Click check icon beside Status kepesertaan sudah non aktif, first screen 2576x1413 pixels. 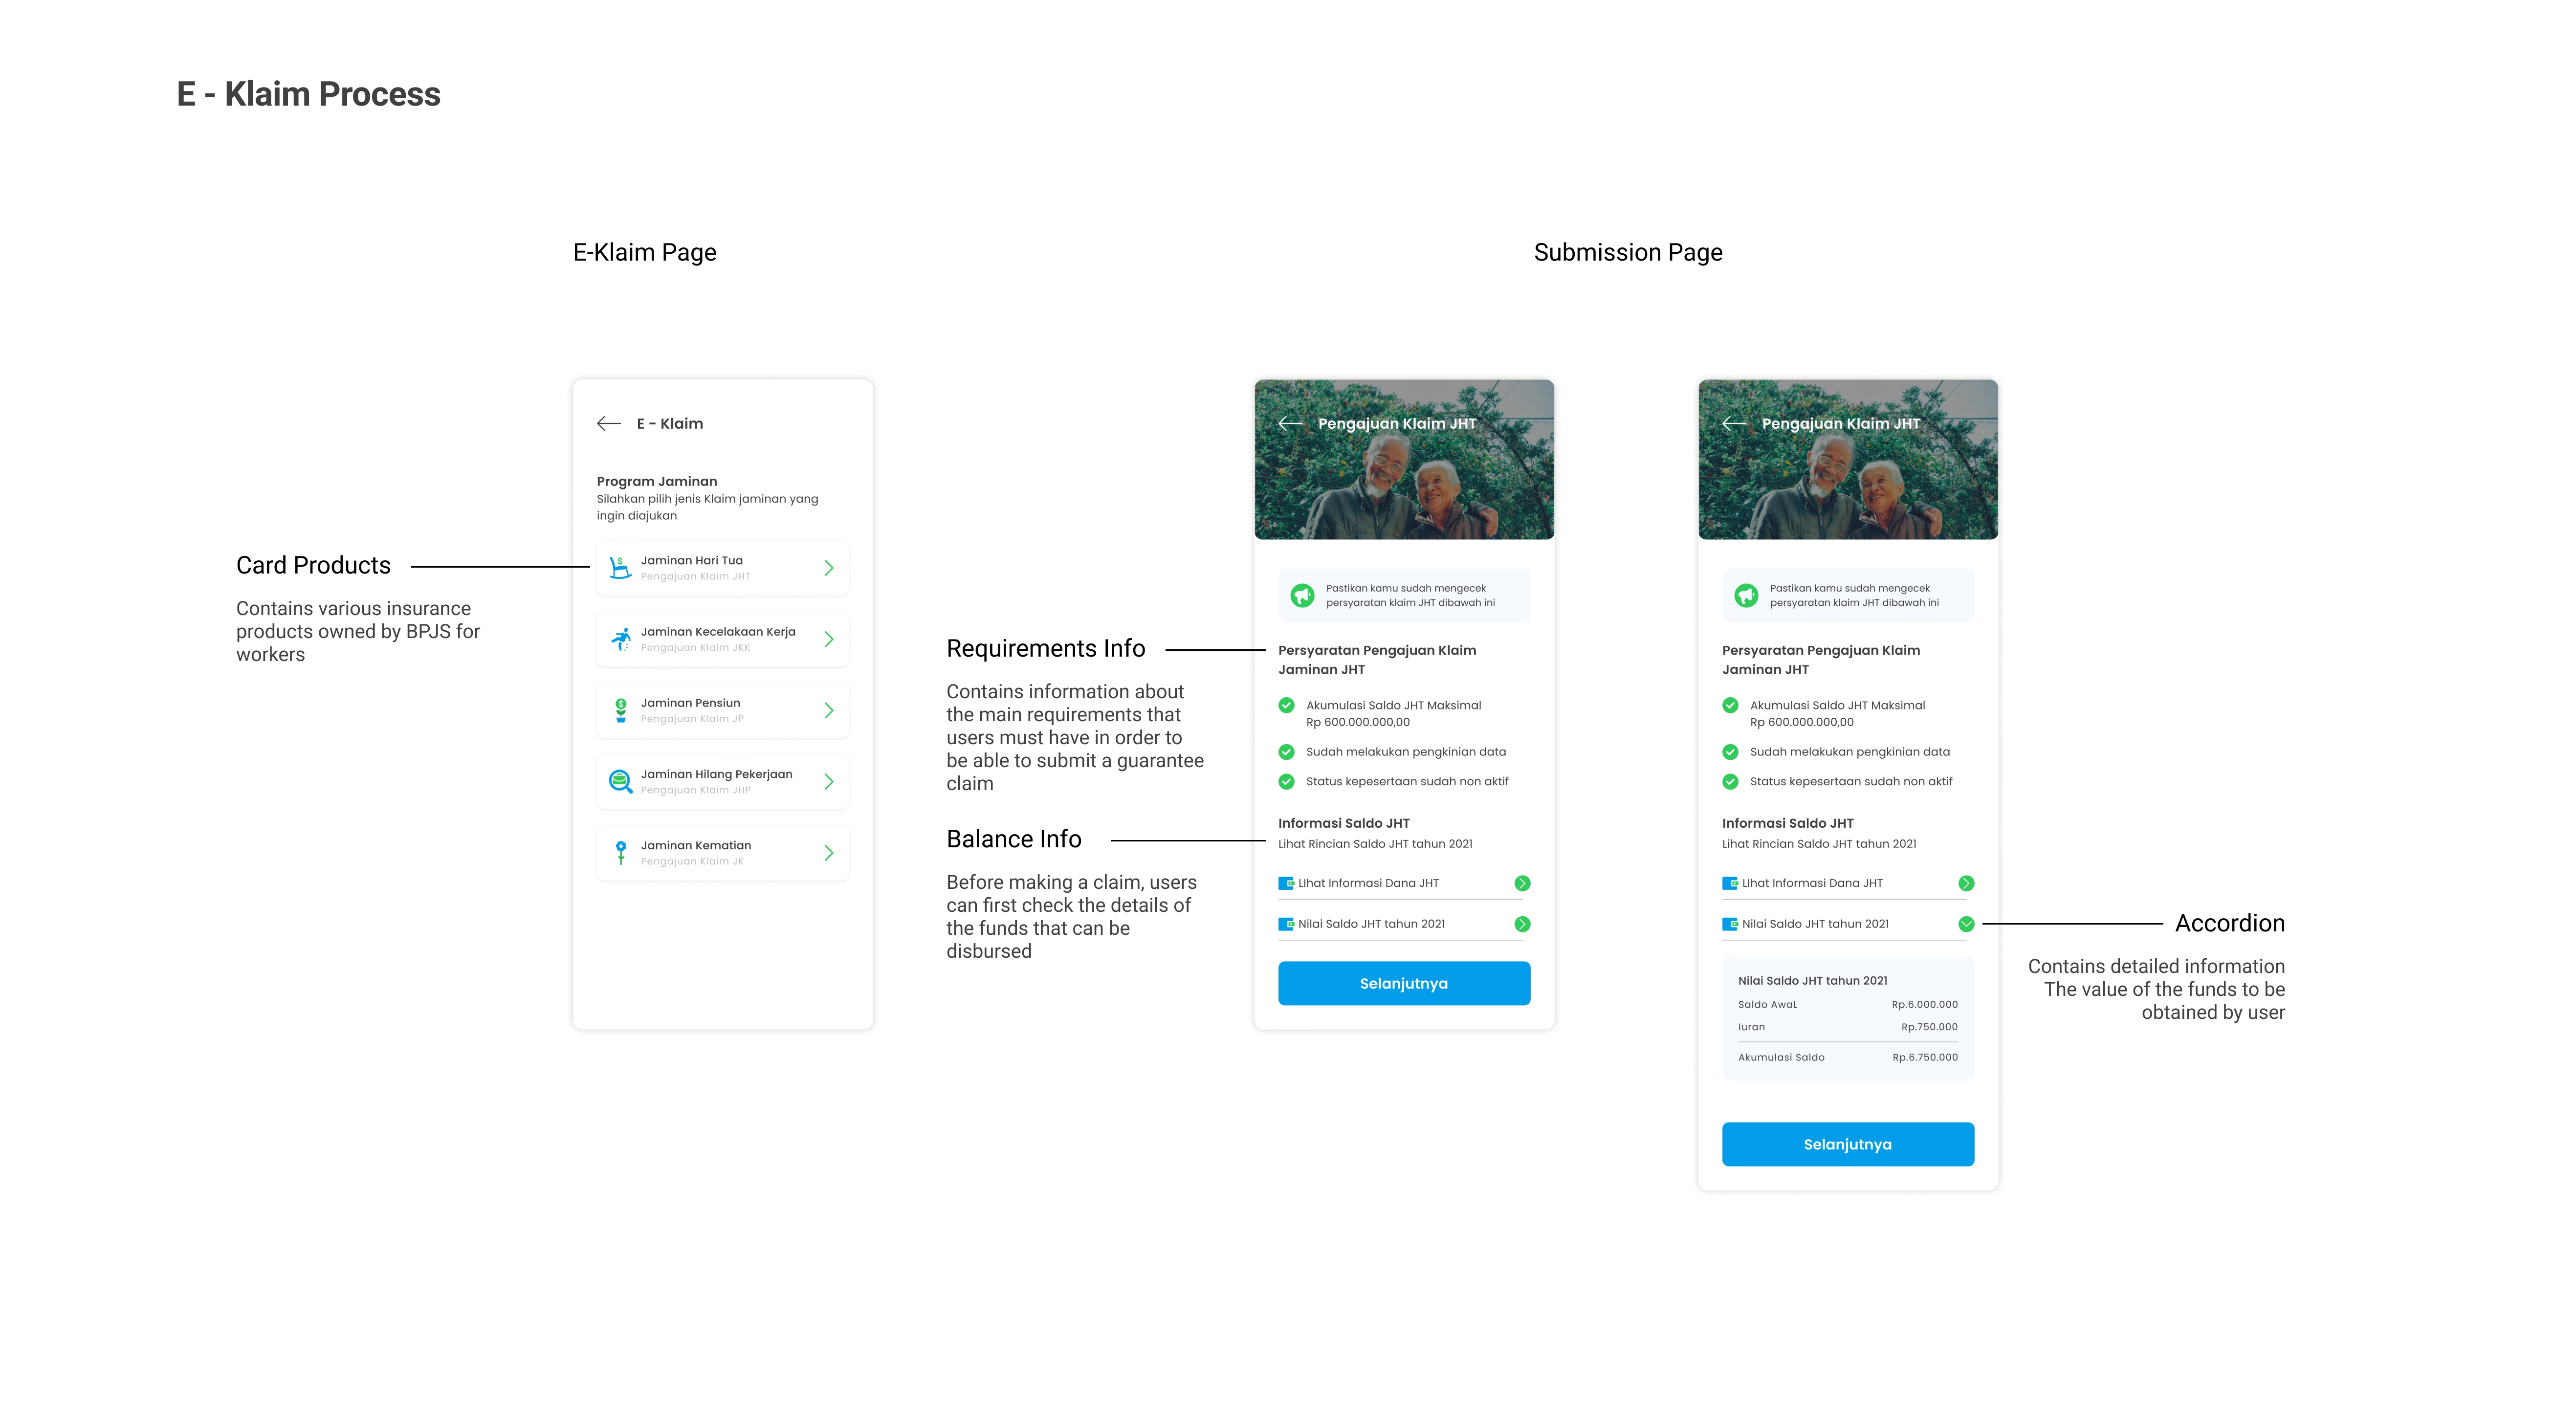pos(1287,782)
